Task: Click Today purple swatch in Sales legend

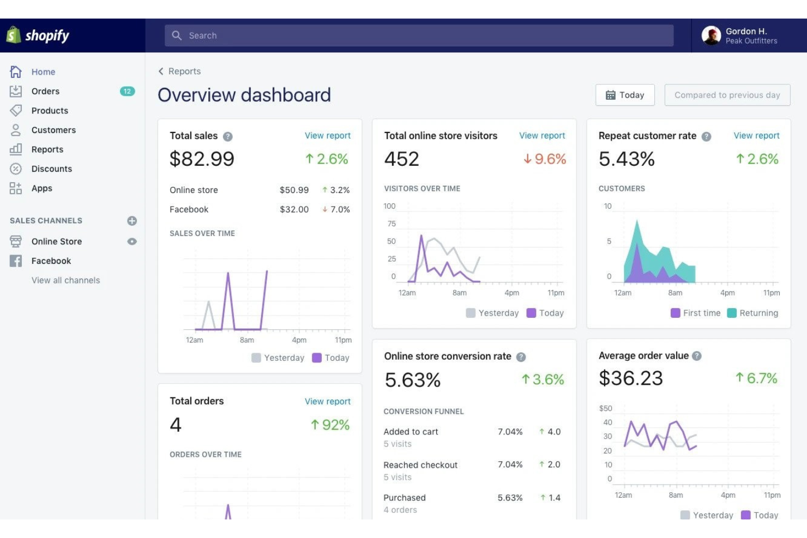Action: [317, 358]
